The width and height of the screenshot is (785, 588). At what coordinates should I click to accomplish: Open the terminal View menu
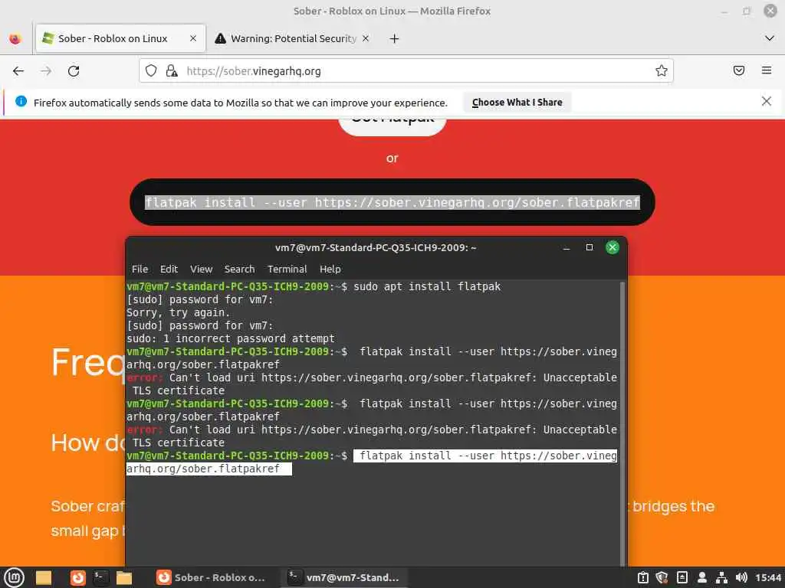(202, 269)
